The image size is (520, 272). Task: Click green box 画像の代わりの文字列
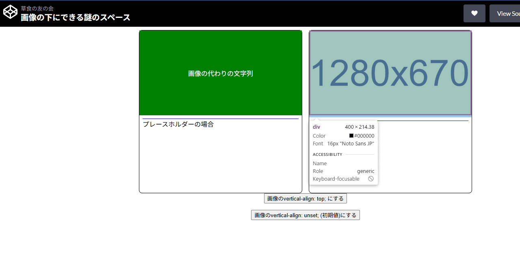[x=221, y=73]
